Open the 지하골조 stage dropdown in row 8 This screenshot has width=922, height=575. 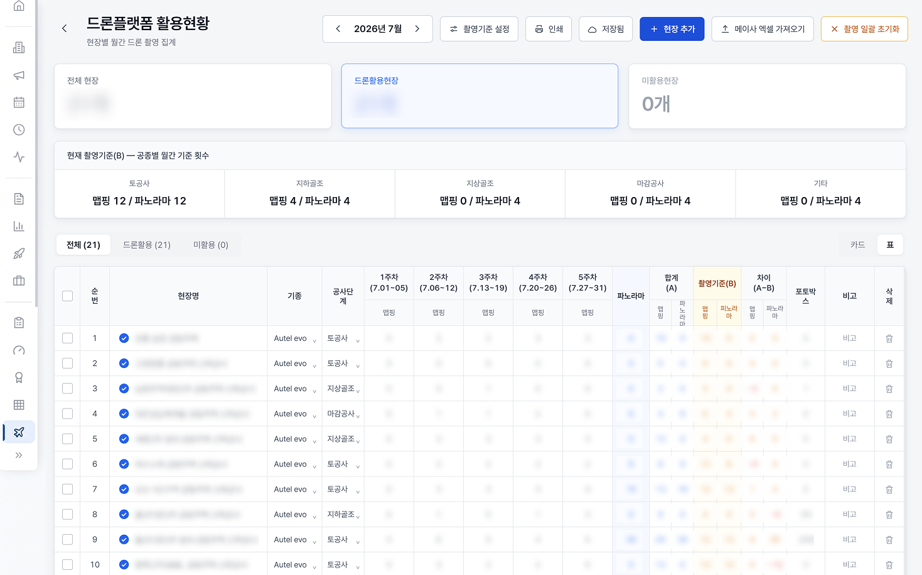(343, 514)
